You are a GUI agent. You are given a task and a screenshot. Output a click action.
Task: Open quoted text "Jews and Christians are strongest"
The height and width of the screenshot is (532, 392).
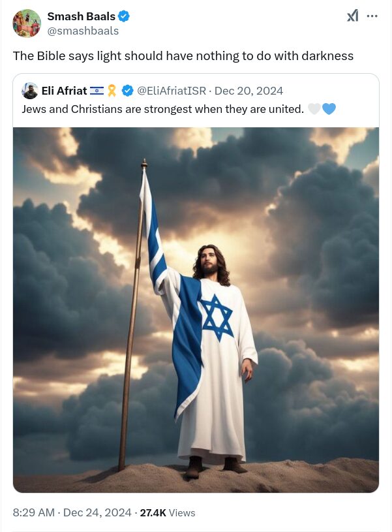[162, 109]
